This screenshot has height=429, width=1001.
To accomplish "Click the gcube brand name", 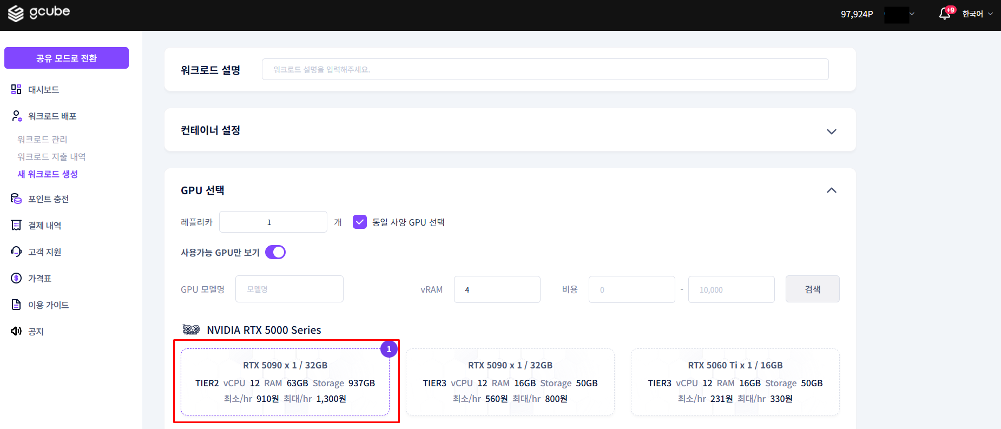I will click(x=50, y=11).
